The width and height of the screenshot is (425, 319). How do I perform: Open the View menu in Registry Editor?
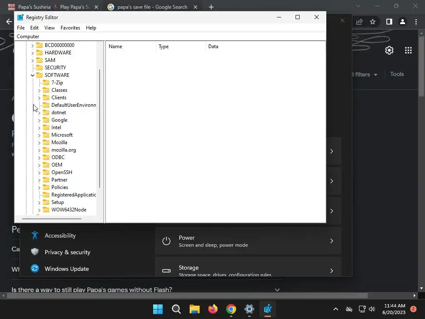coord(50,28)
